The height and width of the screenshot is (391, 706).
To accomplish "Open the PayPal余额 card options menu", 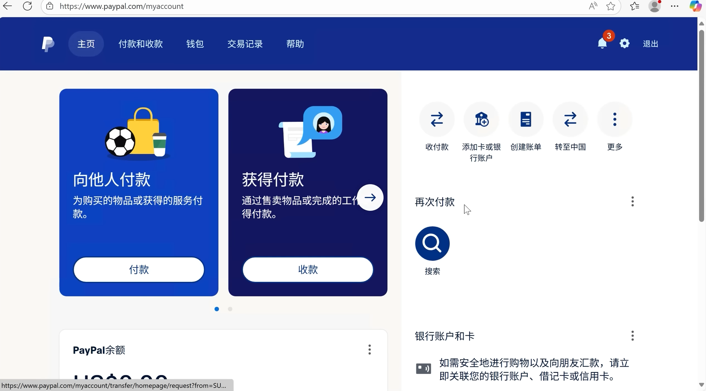I will [x=370, y=350].
